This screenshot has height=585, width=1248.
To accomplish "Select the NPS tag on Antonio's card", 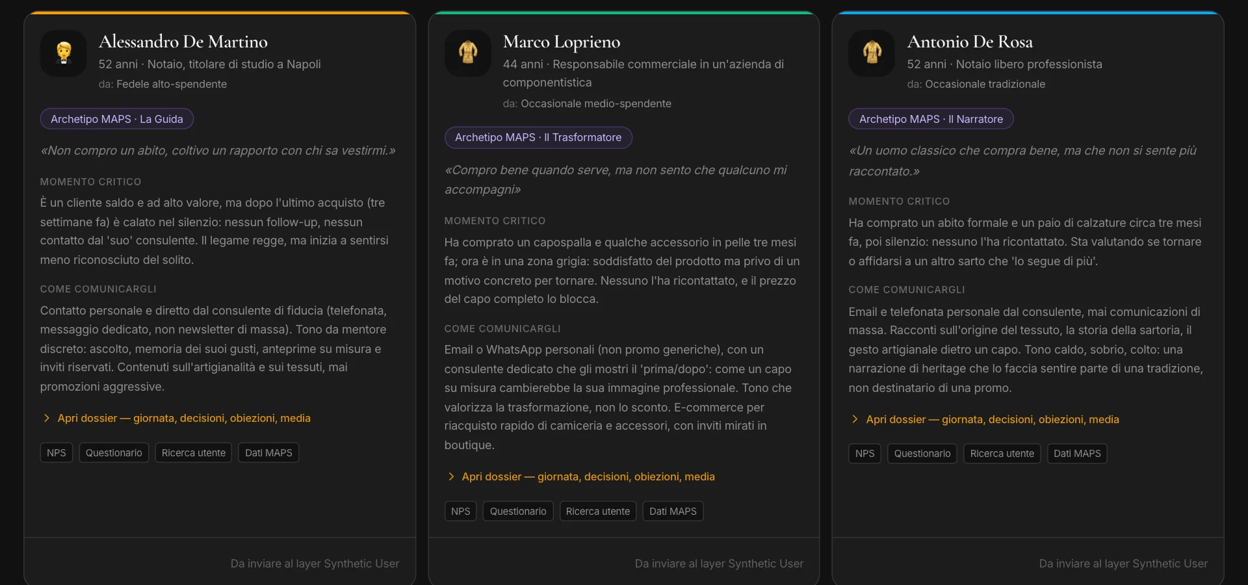I will [x=865, y=453].
